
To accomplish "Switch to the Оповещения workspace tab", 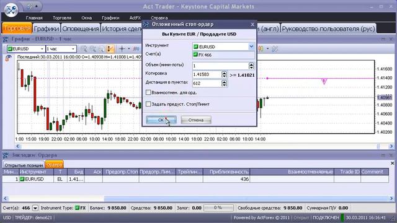I will coord(81,28).
